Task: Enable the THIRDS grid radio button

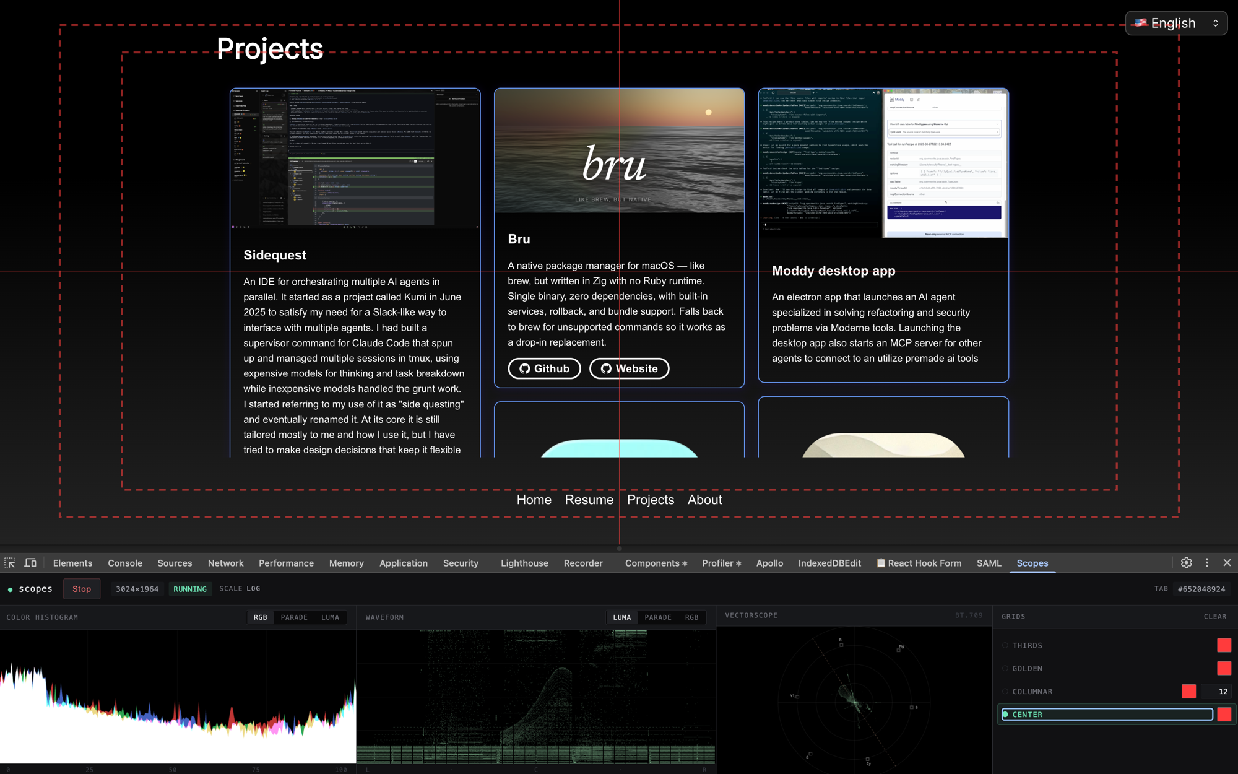Action: (1005, 645)
